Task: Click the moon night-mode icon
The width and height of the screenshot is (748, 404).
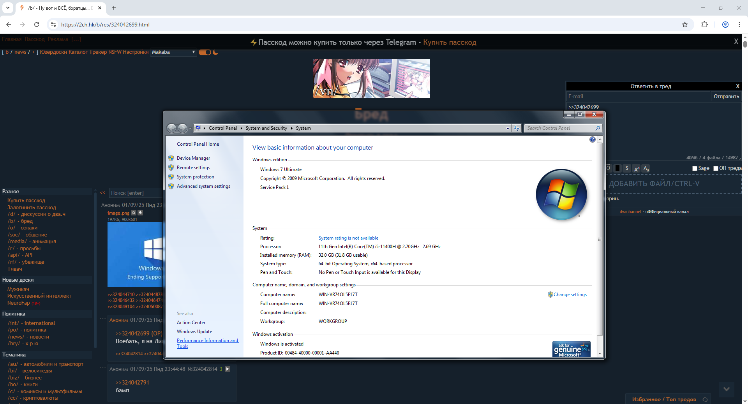Action: pyautogui.click(x=215, y=52)
